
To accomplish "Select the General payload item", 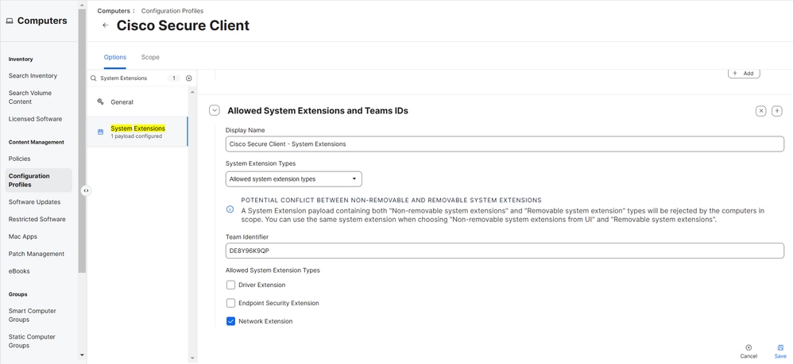I will 122,102.
